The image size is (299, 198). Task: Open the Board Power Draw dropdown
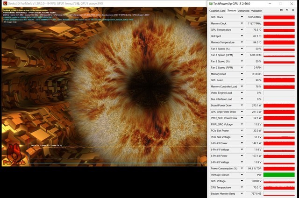click(242, 106)
